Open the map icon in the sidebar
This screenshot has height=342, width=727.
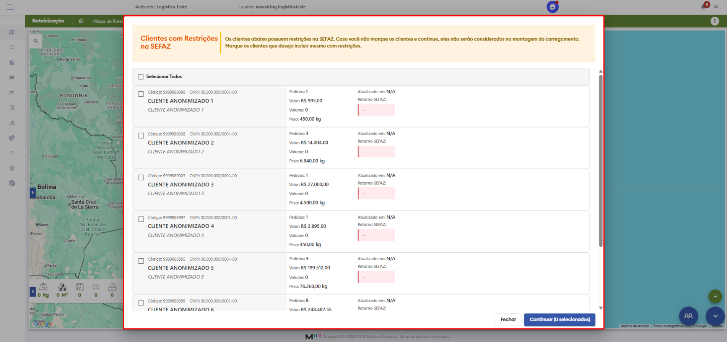click(12, 32)
